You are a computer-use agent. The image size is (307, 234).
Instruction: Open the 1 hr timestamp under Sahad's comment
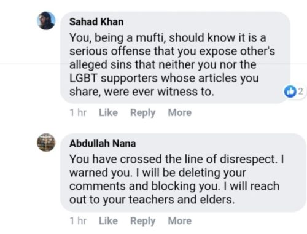pos(78,112)
